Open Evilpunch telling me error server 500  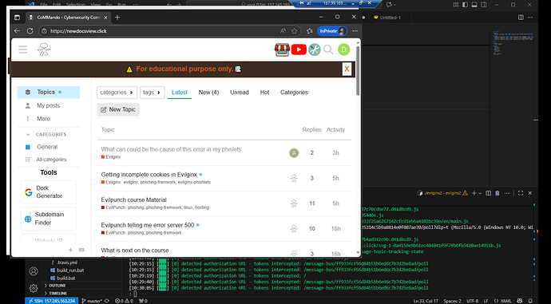click(148, 225)
